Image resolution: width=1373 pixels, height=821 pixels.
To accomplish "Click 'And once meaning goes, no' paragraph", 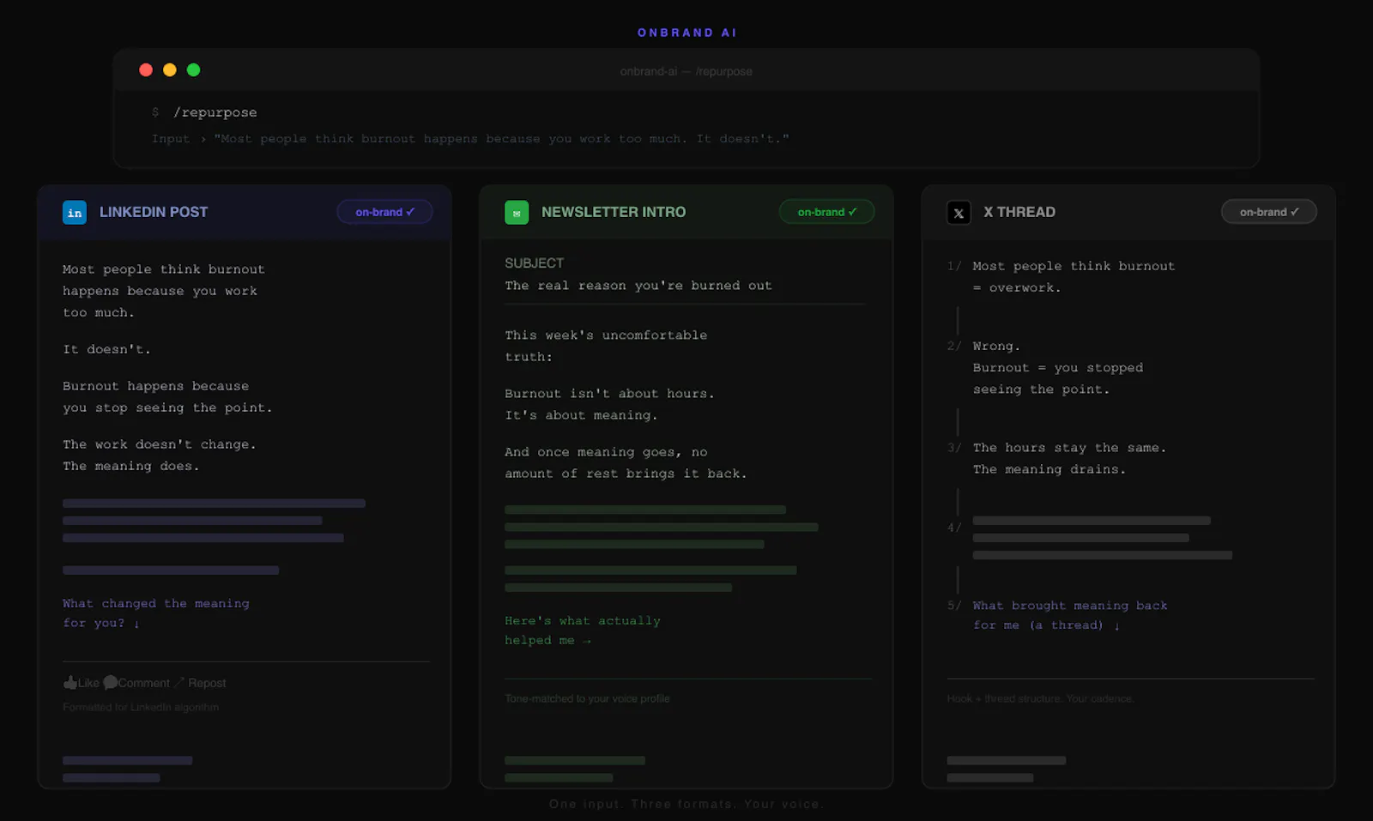I will tap(626, 462).
